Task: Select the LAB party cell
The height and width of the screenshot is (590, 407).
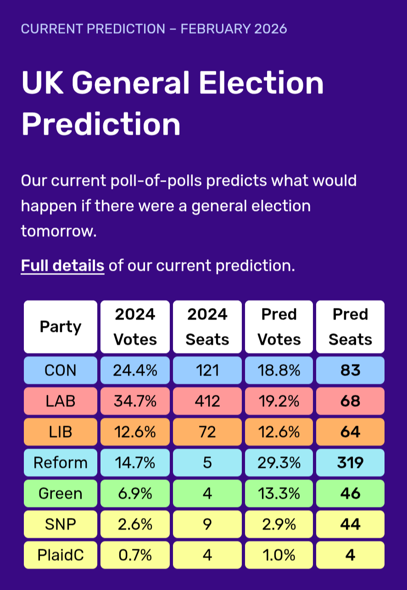Action: (x=61, y=401)
